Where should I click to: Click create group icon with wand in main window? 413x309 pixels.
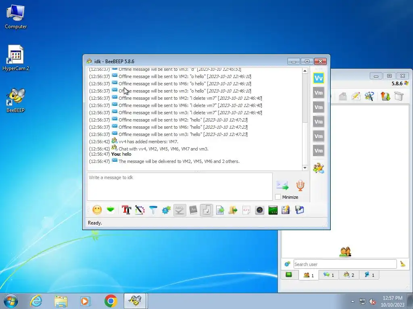click(369, 96)
